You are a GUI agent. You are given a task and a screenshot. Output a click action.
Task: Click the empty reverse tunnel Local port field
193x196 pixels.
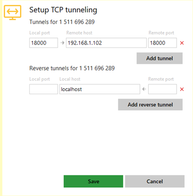click(x=44, y=89)
